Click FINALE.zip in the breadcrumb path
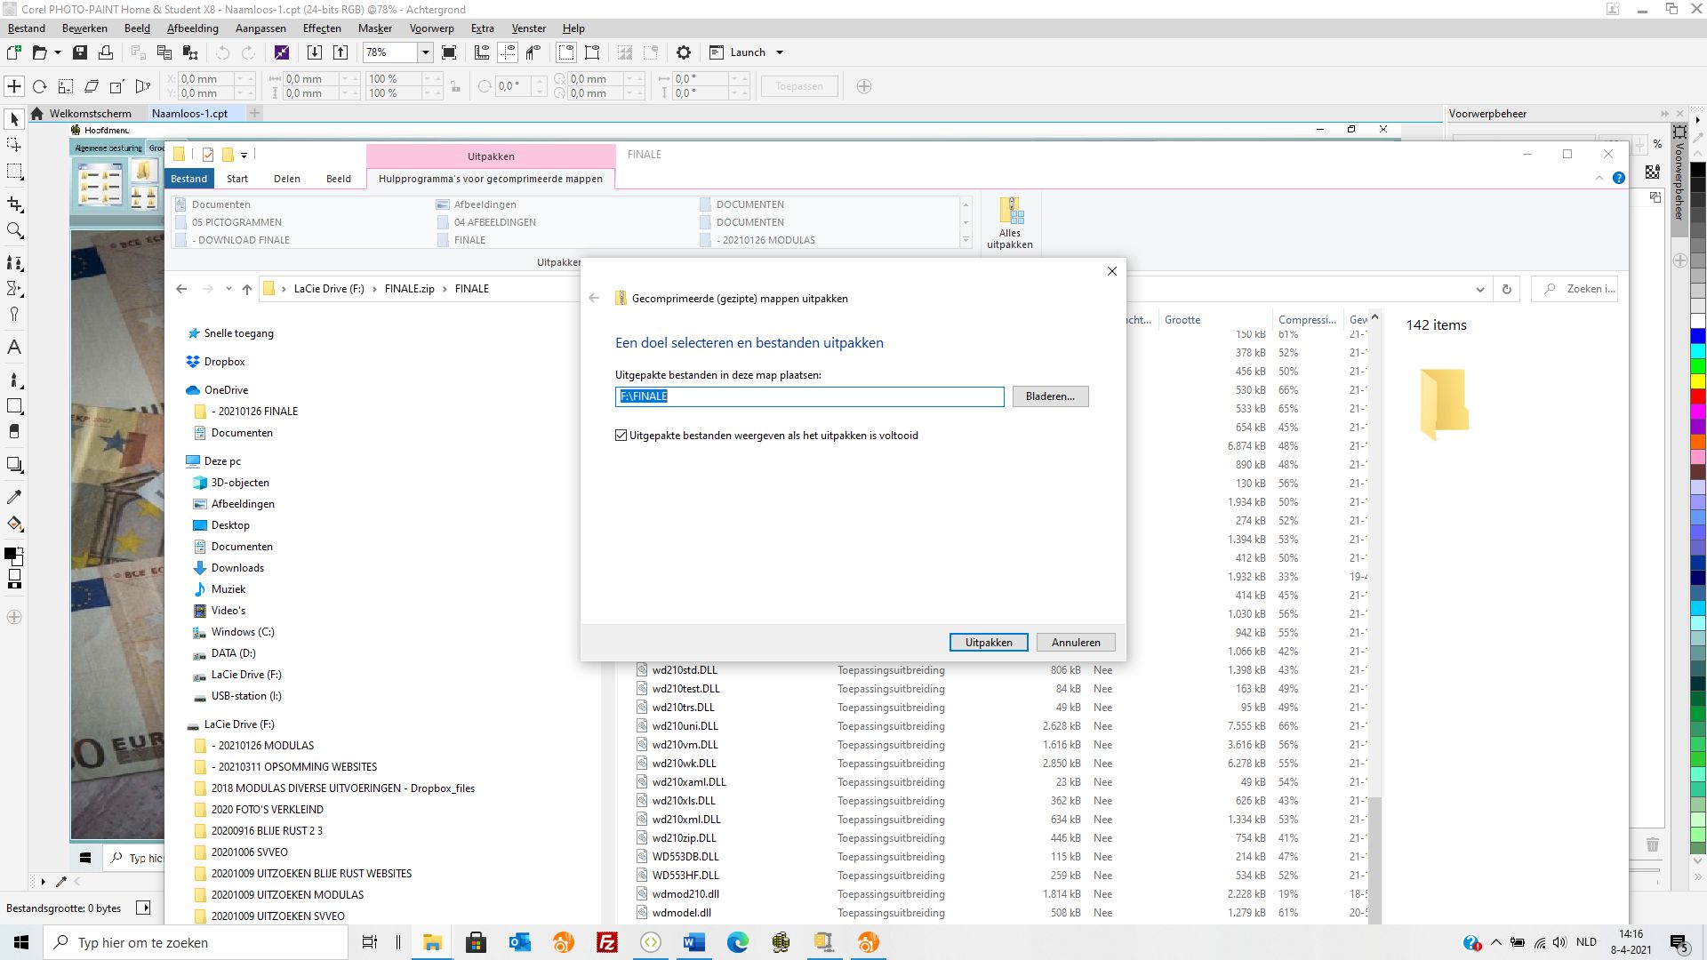This screenshot has width=1707, height=960. 410,289
